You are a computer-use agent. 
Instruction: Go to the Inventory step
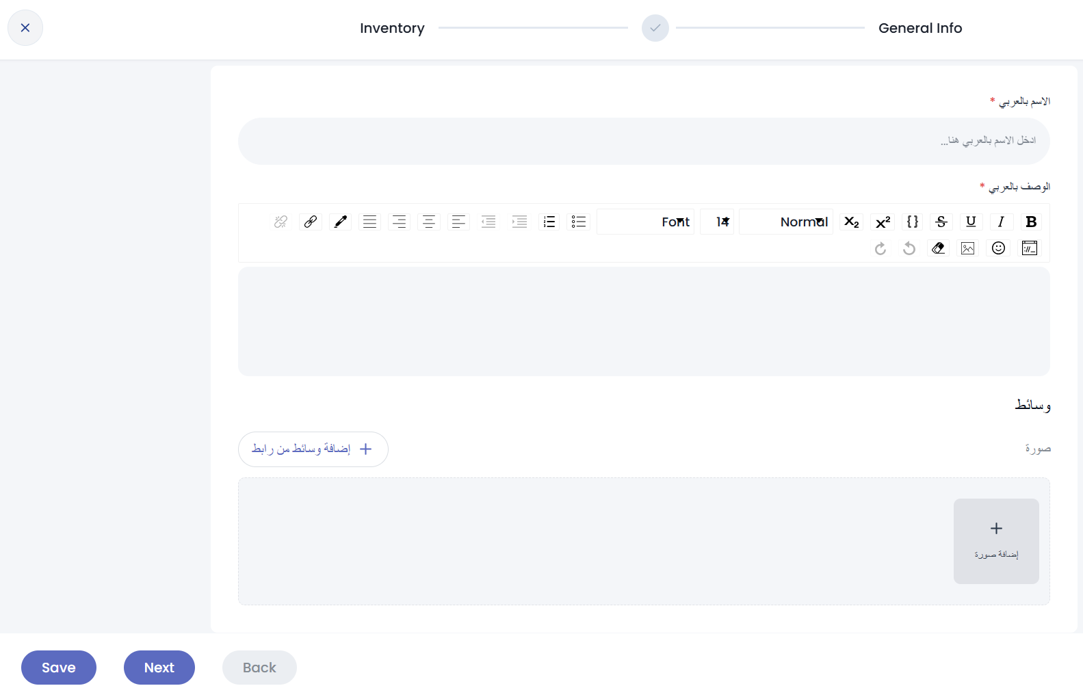[392, 28]
